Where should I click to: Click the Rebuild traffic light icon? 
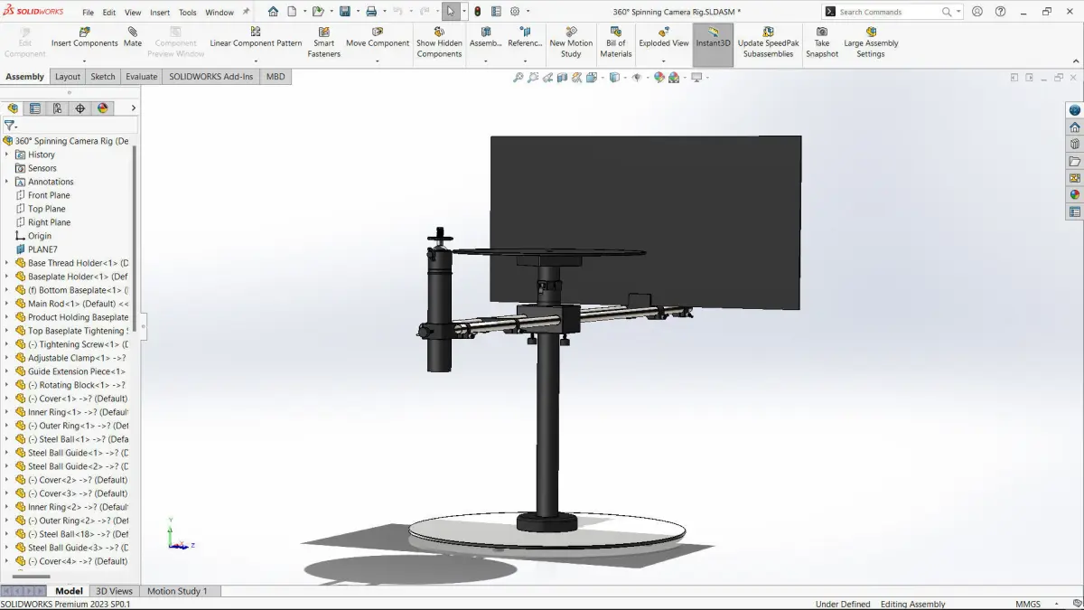(x=478, y=12)
